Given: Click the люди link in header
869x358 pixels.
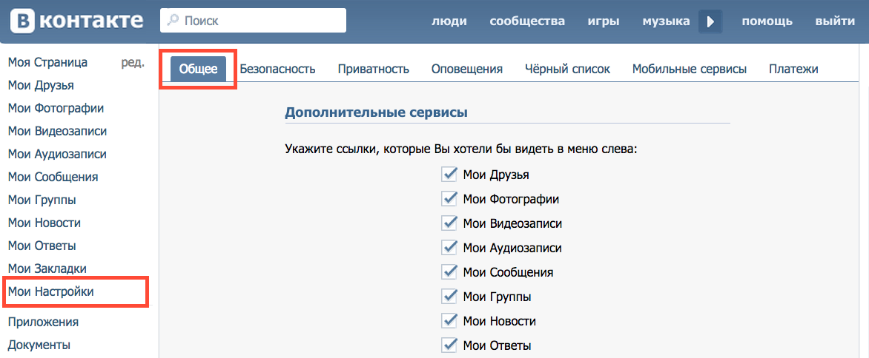Looking at the screenshot, I should click(x=449, y=21).
